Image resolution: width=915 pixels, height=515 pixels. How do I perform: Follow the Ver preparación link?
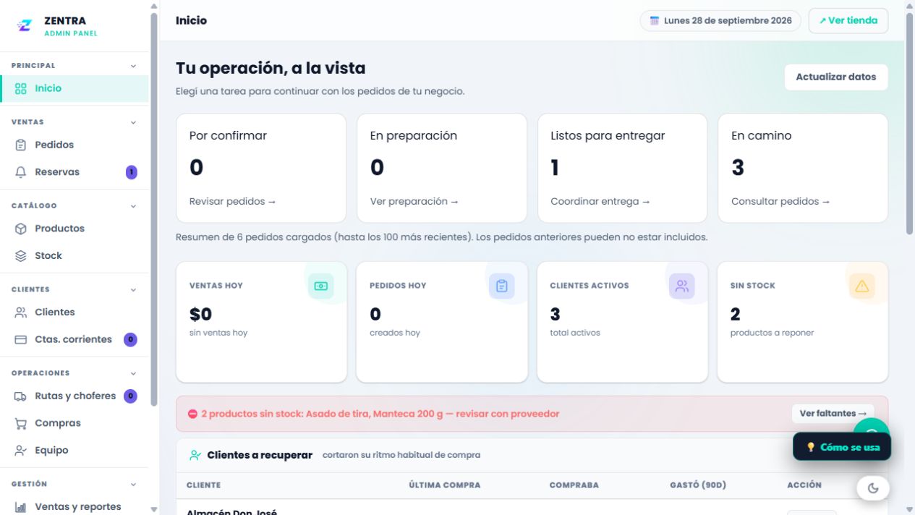[414, 202]
